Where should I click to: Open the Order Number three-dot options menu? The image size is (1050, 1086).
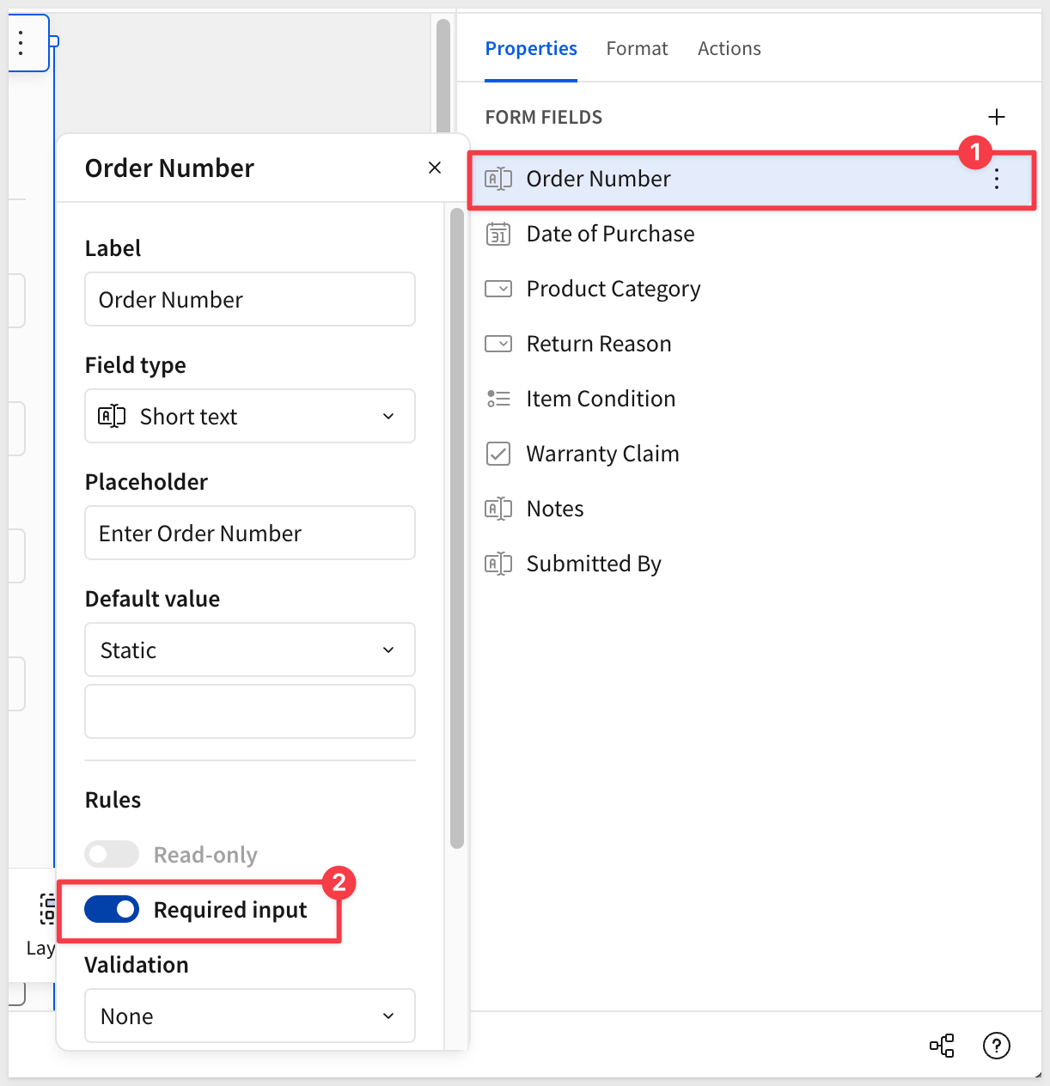[x=996, y=179]
